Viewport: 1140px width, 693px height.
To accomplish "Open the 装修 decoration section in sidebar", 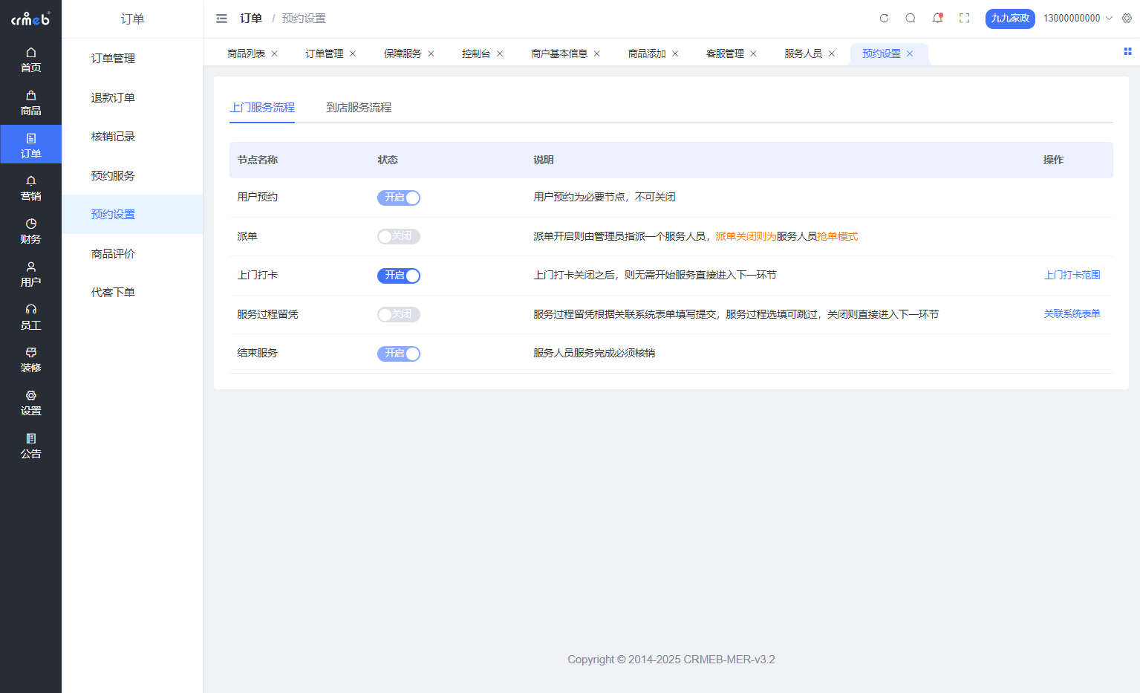I will tap(30, 360).
